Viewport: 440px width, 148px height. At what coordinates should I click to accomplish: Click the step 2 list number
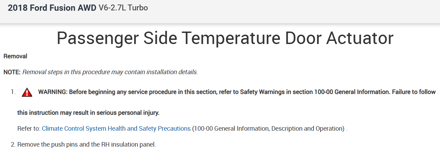[13, 144]
